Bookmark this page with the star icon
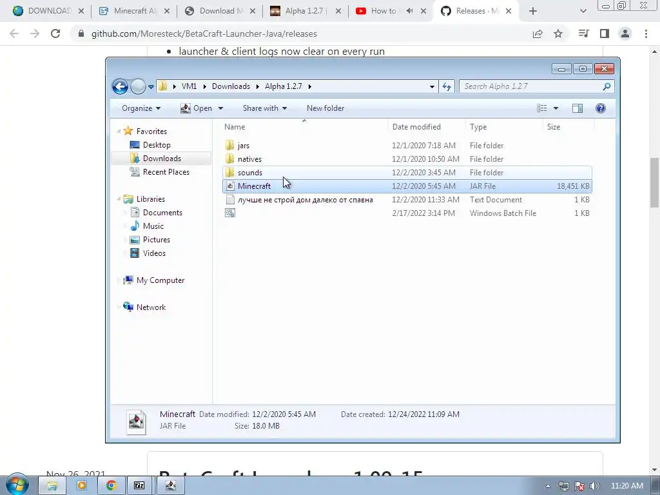The width and height of the screenshot is (660, 495). click(x=558, y=34)
